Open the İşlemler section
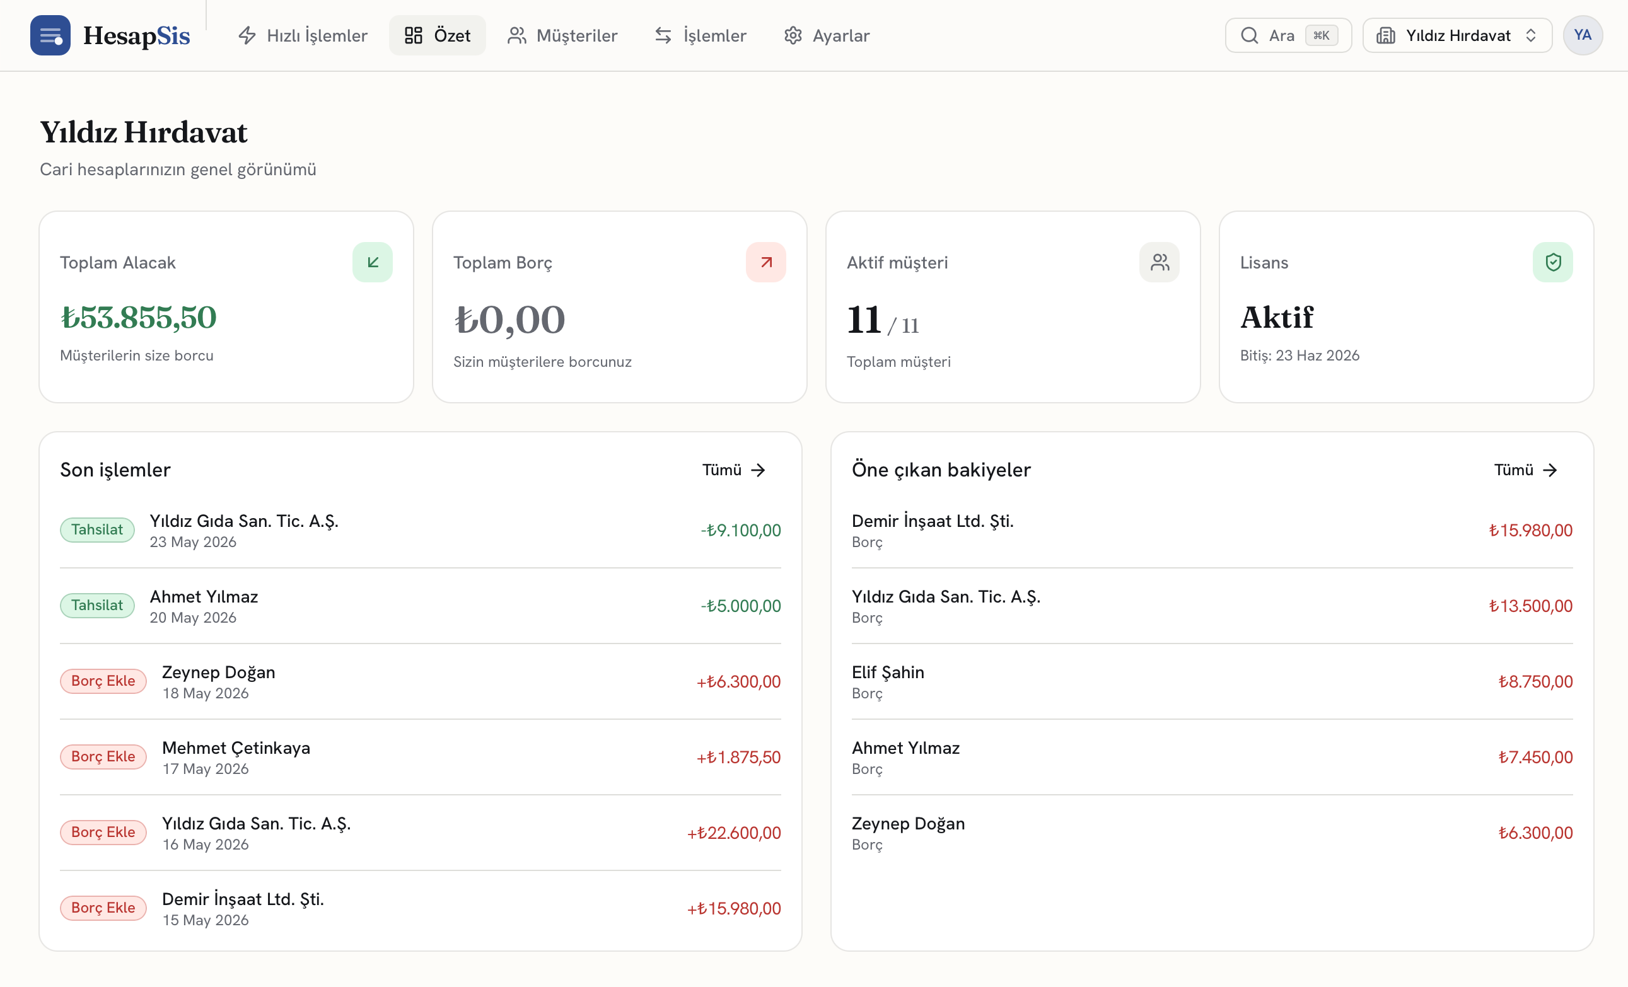Image resolution: width=1628 pixels, height=987 pixels. (701, 35)
